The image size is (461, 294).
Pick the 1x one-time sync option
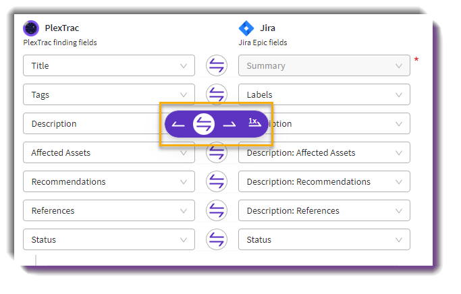(254, 123)
